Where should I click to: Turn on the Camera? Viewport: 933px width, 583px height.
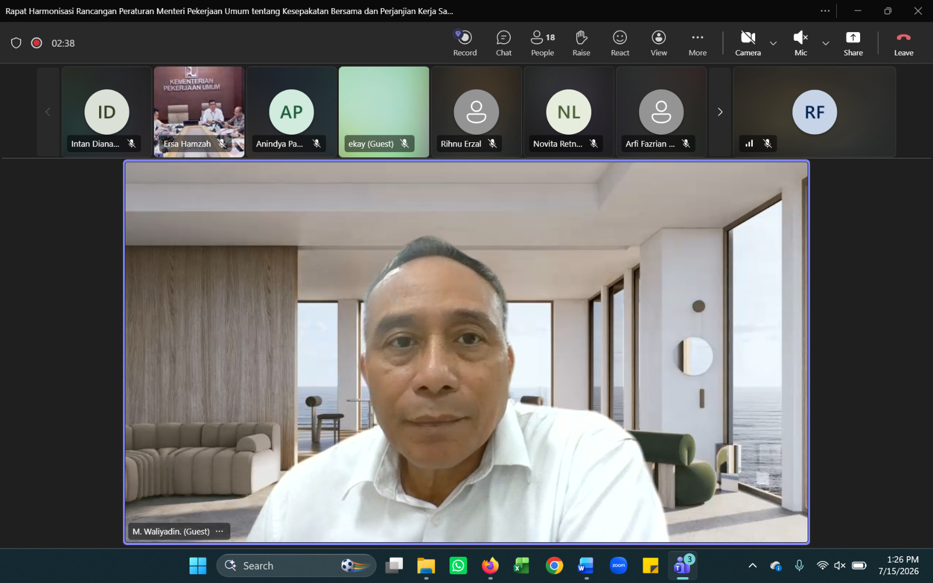point(748,43)
